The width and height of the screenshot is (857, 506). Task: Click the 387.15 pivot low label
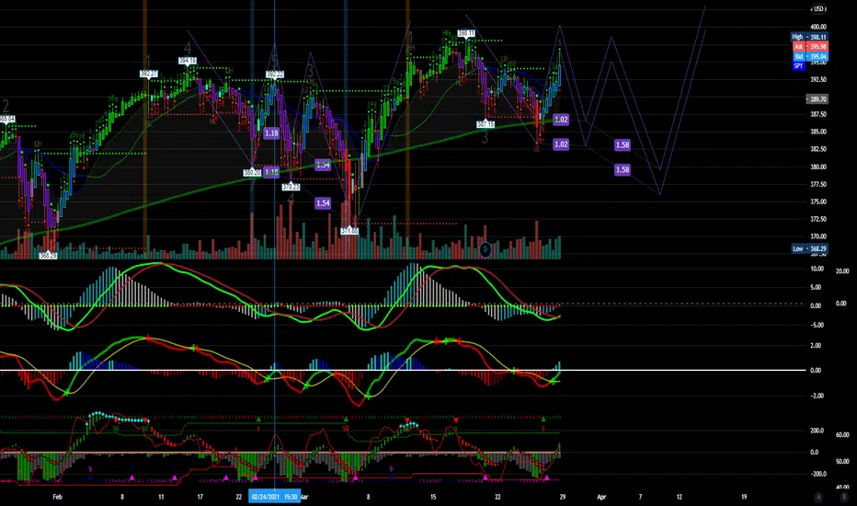pyautogui.click(x=486, y=124)
